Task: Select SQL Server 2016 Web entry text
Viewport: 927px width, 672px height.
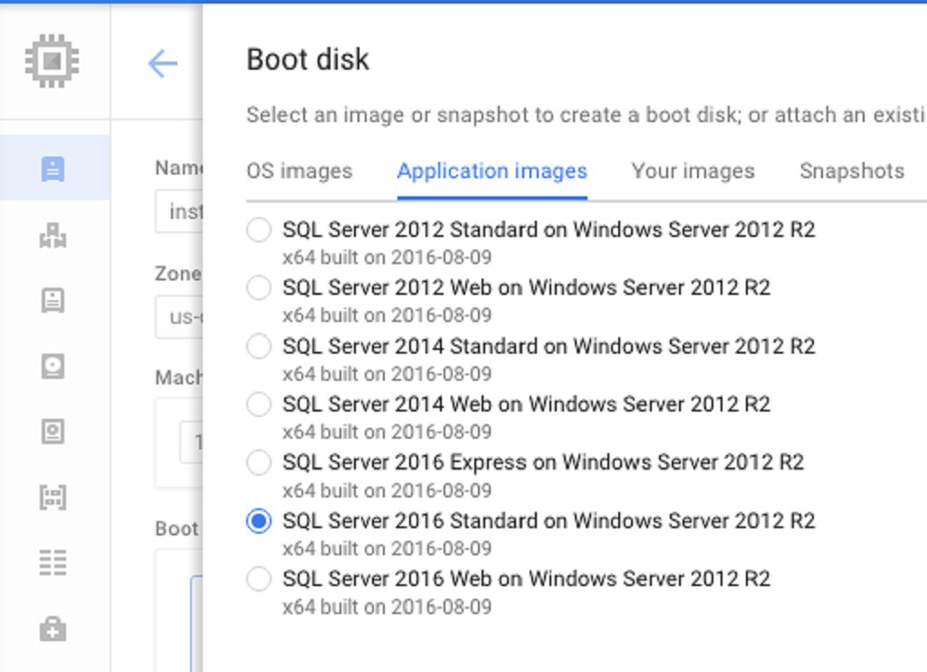Action: pos(528,579)
